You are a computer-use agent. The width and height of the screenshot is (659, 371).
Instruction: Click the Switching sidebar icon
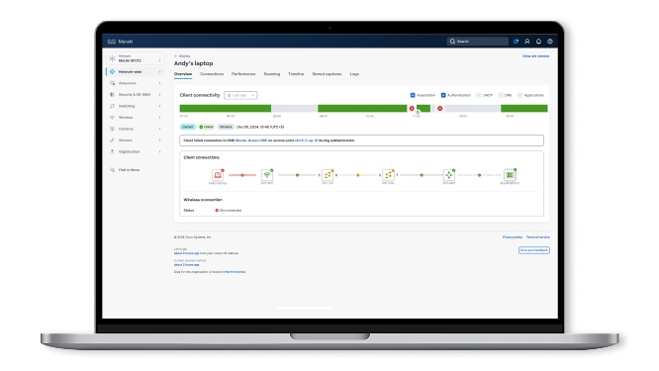pyautogui.click(x=112, y=106)
